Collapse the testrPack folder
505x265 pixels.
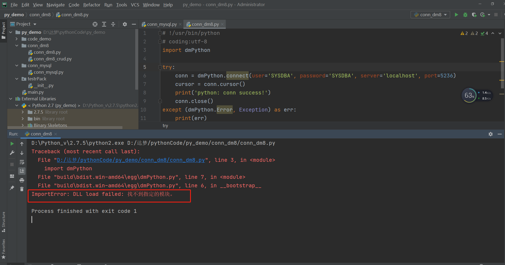coord(17,79)
